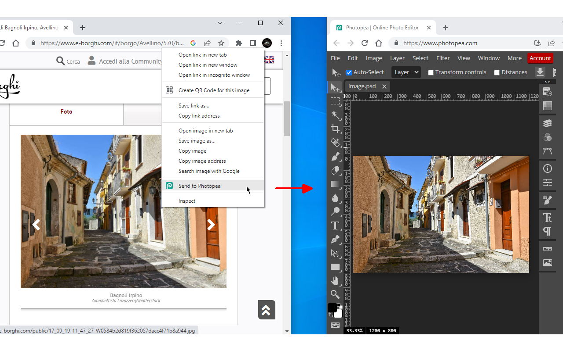Select the Brush tool
This screenshot has height=351, width=563.
pos(335,156)
